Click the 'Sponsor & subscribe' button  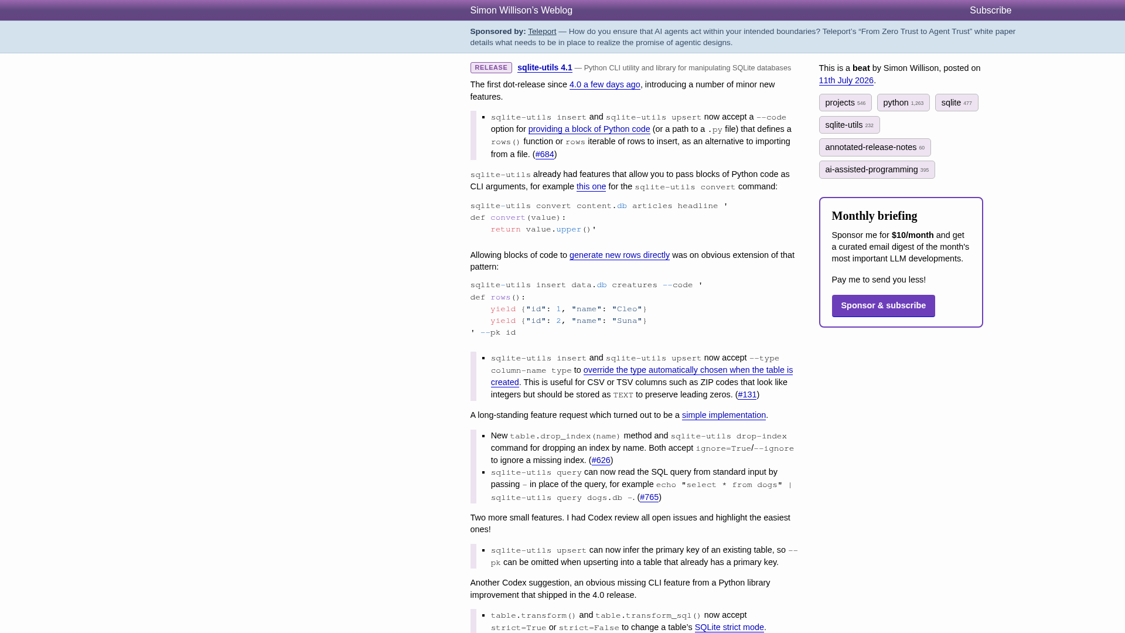tap(883, 306)
